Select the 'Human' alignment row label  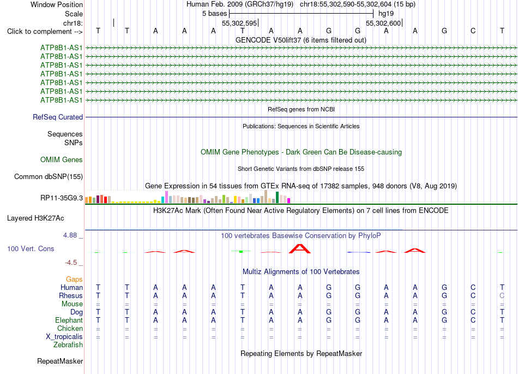coord(71,287)
